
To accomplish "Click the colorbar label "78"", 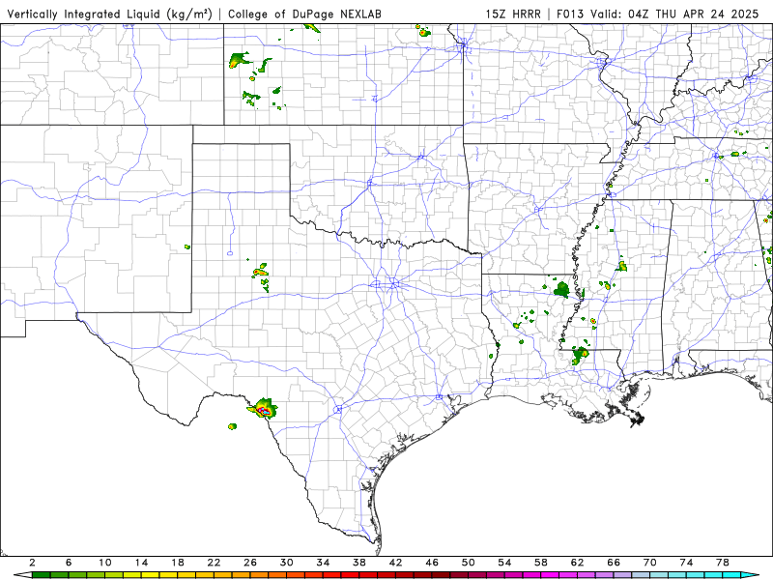I will (723, 563).
